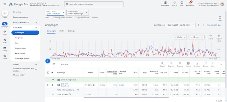This screenshot has height=102, width=227.
Task: Click the Ad group status: All chip
Action: click(x=82, y=18)
